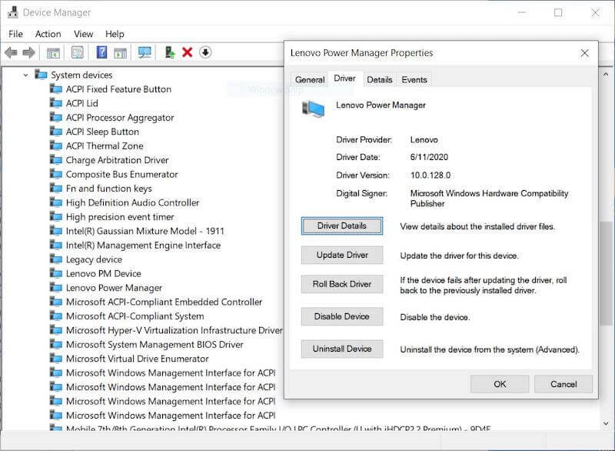Select Charge Arbitration Driver
This screenshot has width=615, height=451.
pos(118,160)
